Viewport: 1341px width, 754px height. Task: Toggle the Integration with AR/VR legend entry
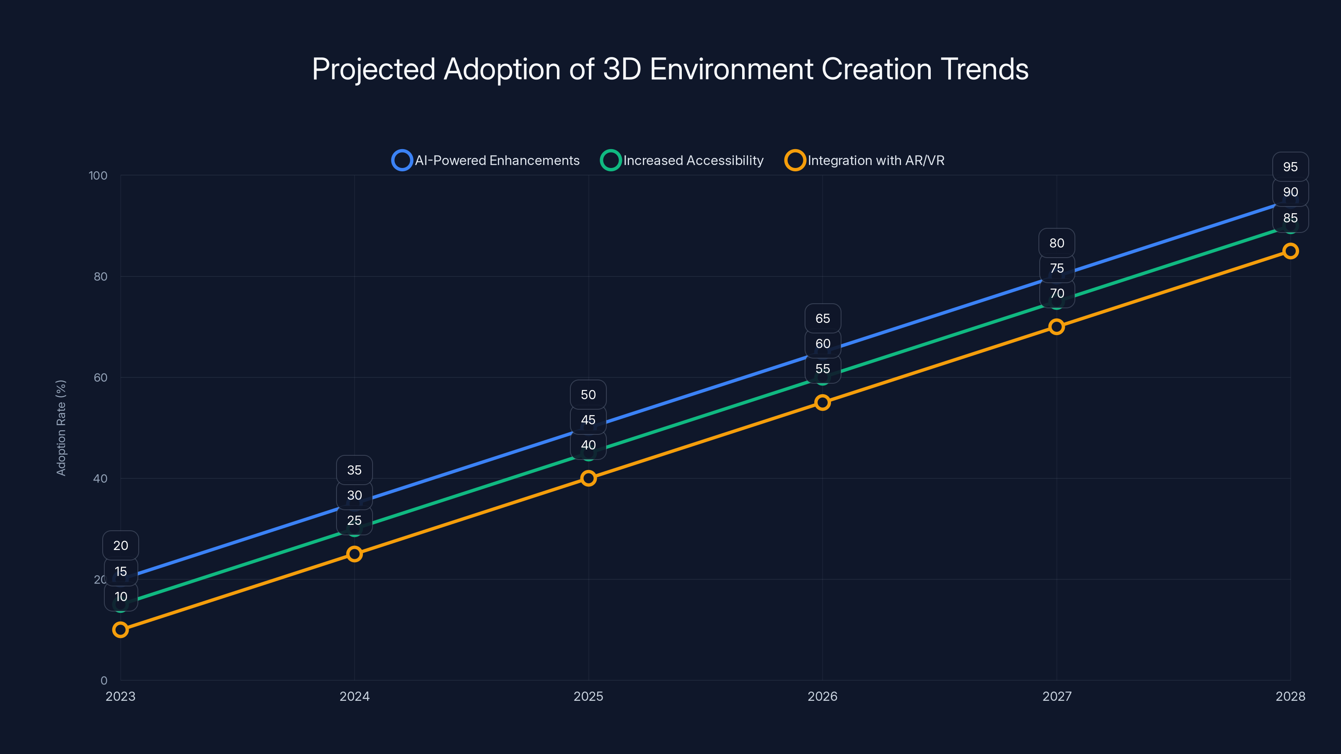865,160
